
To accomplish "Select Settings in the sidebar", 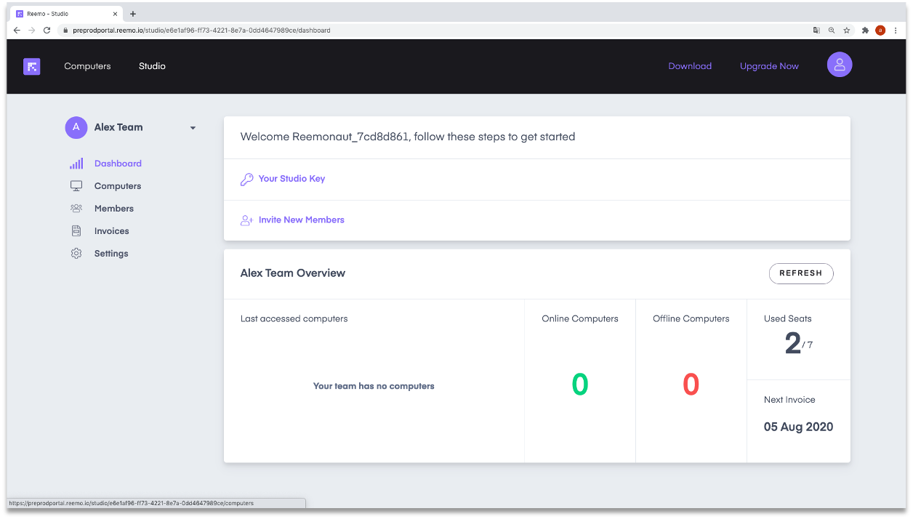I will point(111,254).
